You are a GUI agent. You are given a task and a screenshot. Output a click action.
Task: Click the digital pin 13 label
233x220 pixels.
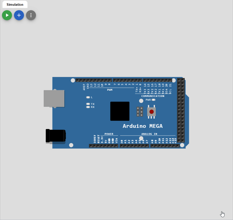(91, 85)
